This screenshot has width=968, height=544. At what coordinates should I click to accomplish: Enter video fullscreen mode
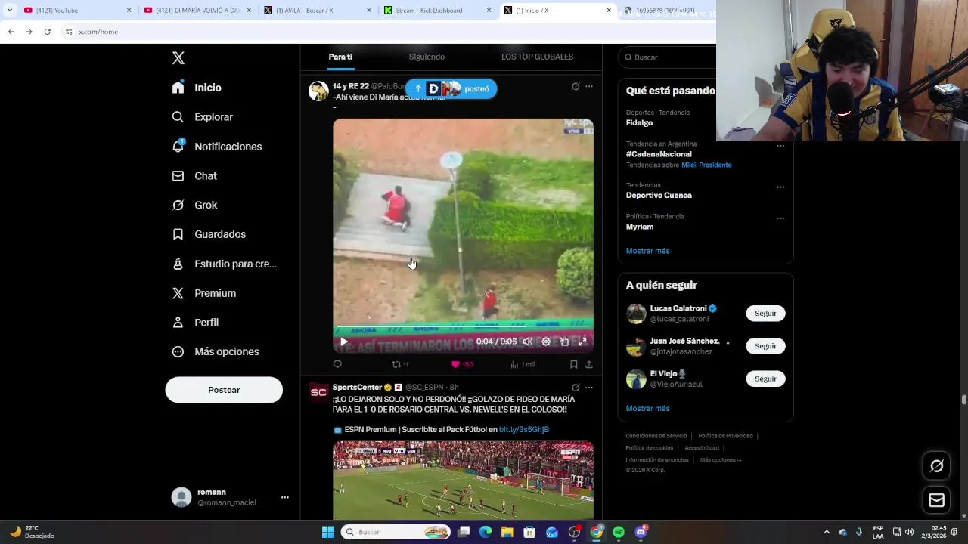[x=582, y=342]
